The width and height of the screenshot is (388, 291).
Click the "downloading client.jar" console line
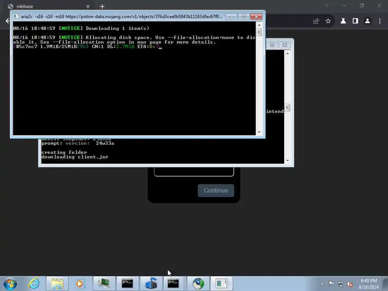coord(75,157)
